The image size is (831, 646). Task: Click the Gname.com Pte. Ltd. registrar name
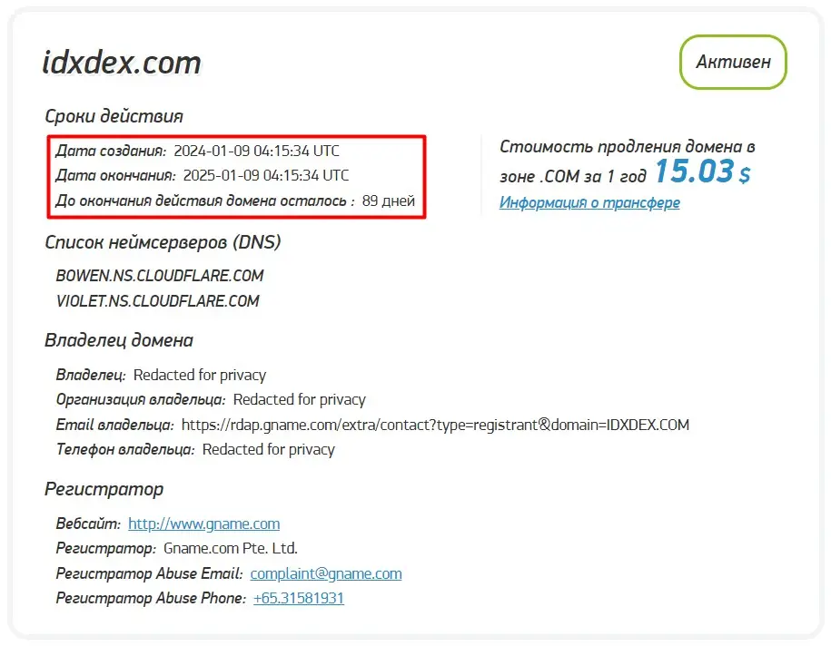click(x=231, y=548)
